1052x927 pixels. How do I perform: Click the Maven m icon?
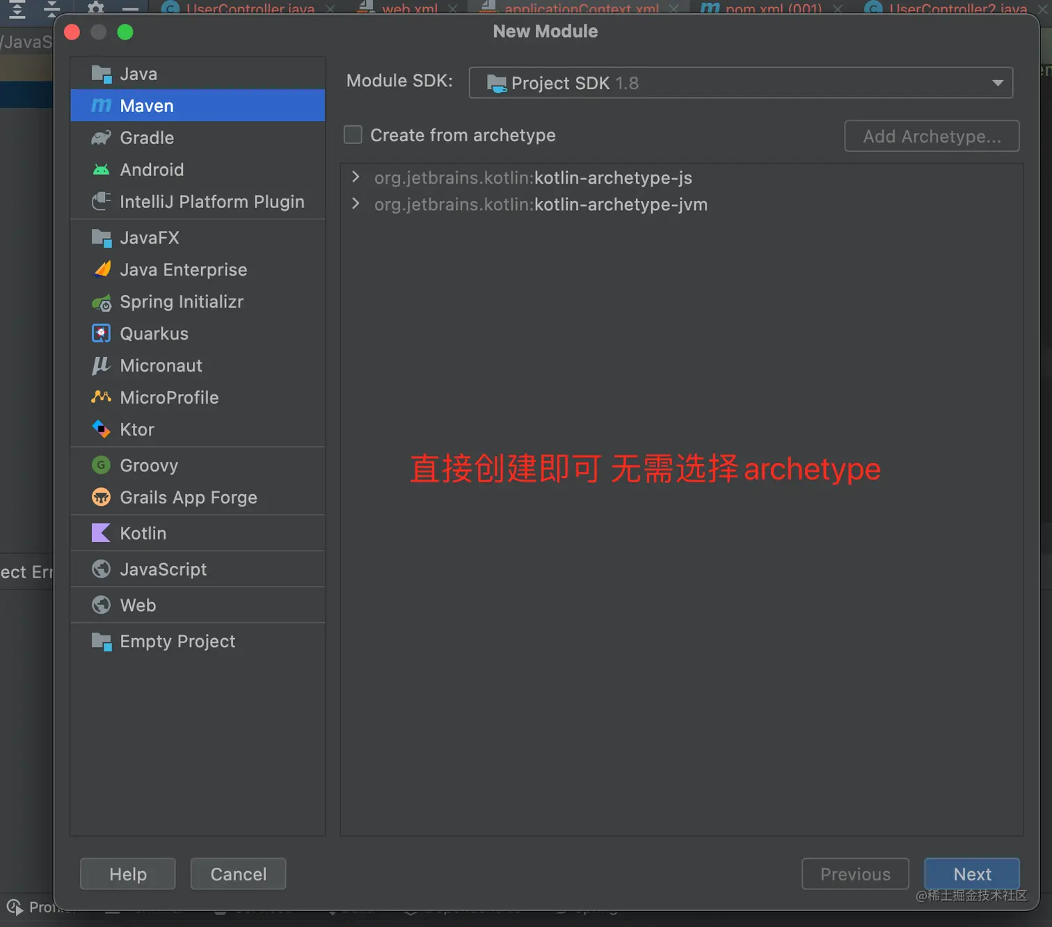[102, 106]
